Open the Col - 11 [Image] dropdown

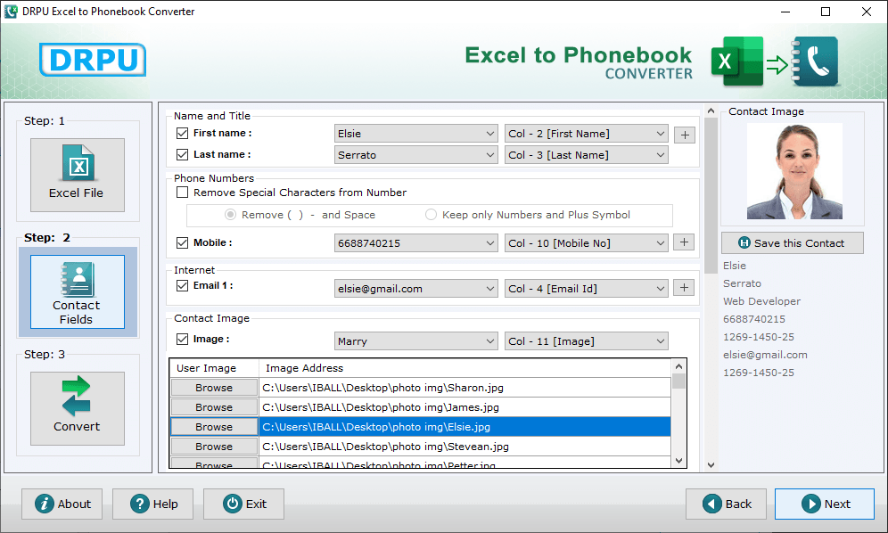pyautogui.click(x=586, y=341)
